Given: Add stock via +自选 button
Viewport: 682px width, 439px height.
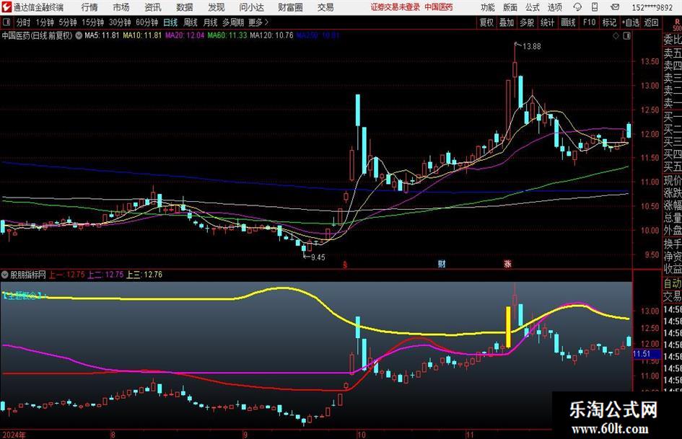Looking at the screenshot, I should 630,22.
